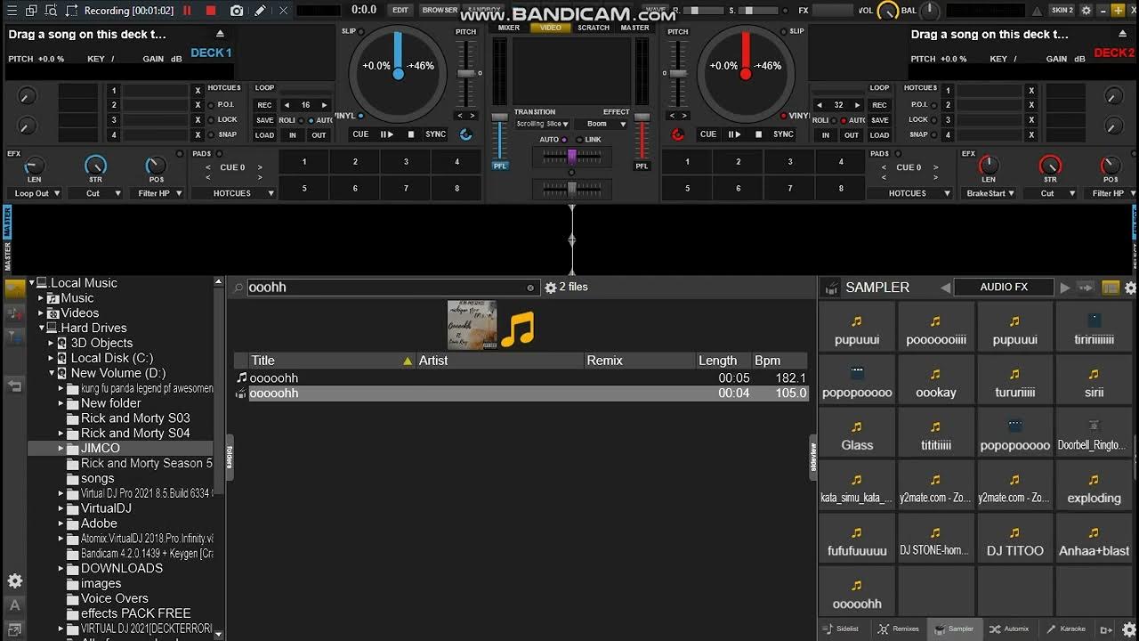
Task: Adjust the master VOL knob
Action: (x=887, y=12)
